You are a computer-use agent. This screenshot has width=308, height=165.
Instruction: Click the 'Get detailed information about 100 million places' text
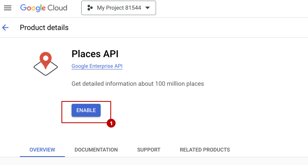[138, 84]
